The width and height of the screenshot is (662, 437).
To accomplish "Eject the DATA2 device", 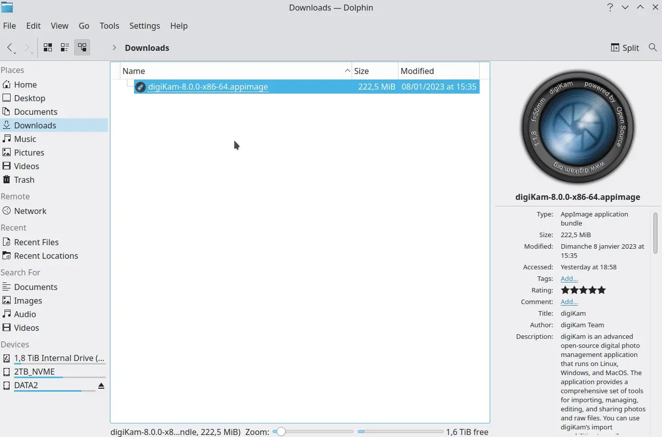I will point(101,386).
